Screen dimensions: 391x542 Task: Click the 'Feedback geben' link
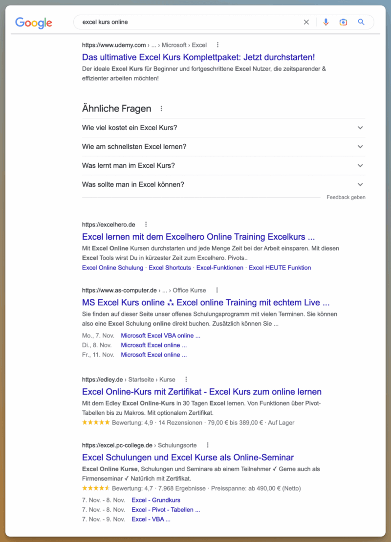[346, 197]
